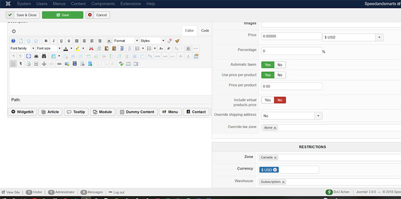Open the editor help question icon
The image size is (401, 199).
[x=13, y=41]
